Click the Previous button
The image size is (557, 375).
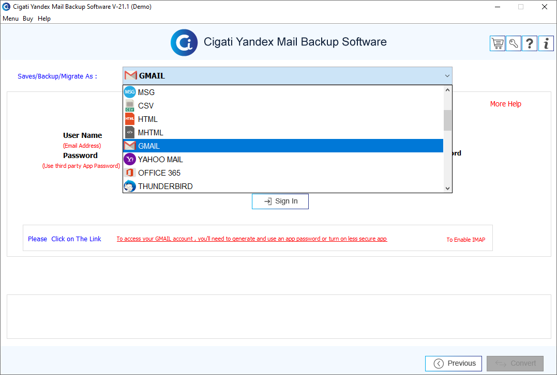[454, 363]
